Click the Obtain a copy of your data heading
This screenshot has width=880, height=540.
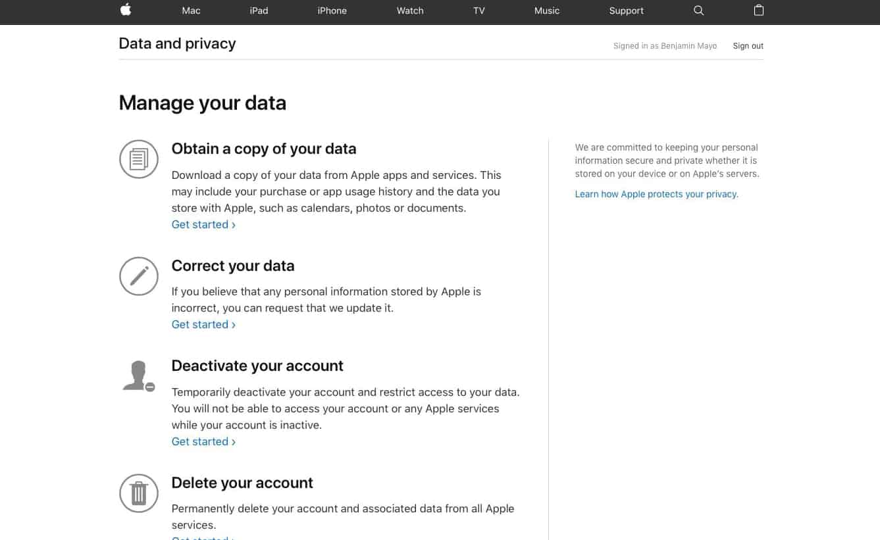click(x=264, y=149)
